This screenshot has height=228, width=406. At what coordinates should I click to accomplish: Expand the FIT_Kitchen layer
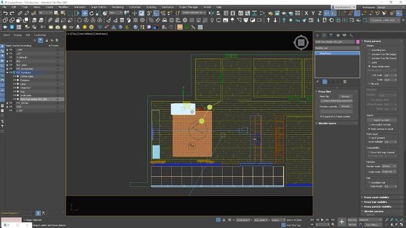click(x=7, y=103)
